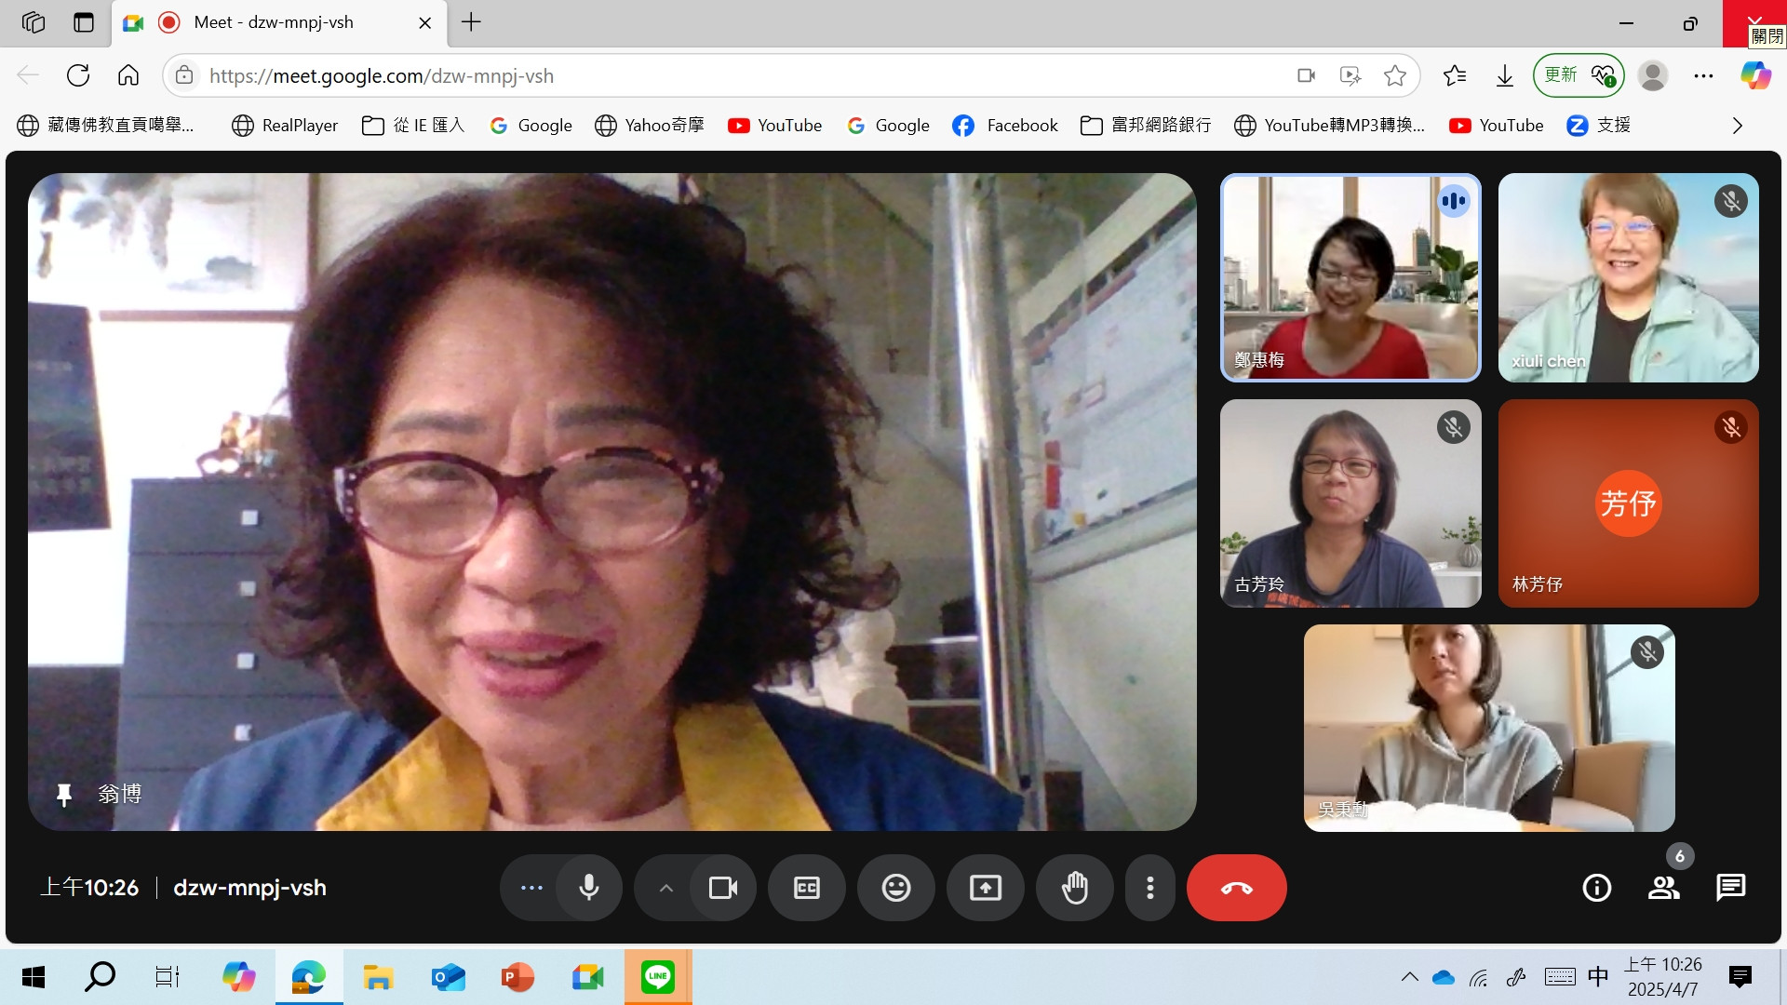Open LINE app from taskbar
The image size is (1787, 1005).
coord(657,976)
